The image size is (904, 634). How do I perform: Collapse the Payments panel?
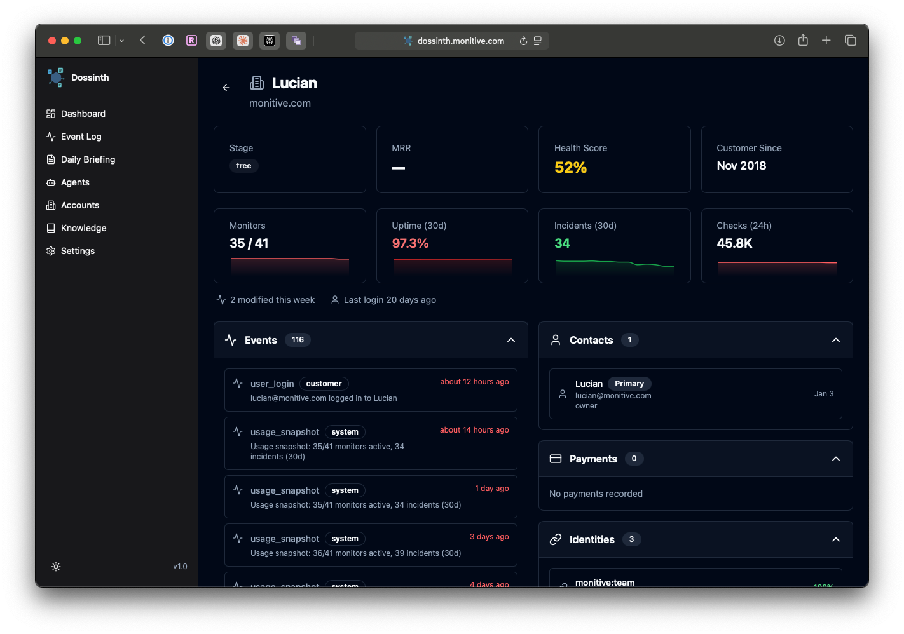point(835,459)
